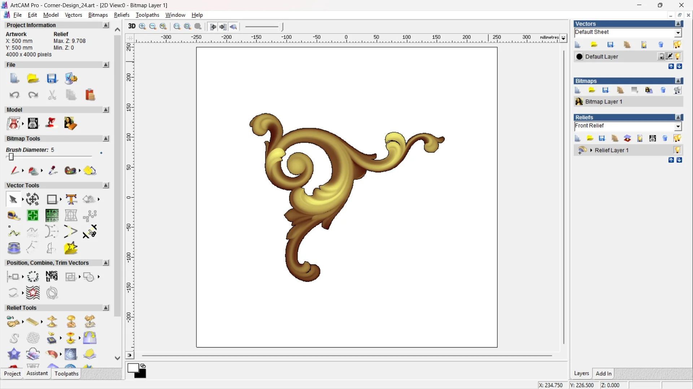Open the Front Relief dropdown
This screenshot has width=693, height=389.
tap(678, 126)
